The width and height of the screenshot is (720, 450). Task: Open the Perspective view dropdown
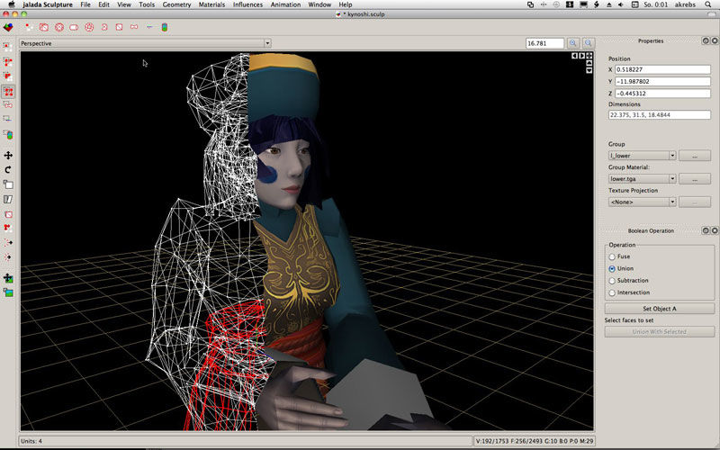coord(145,43)
